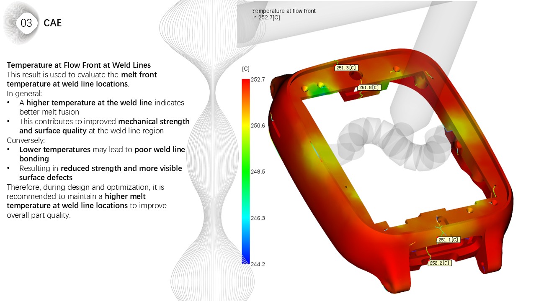536x301 pixels.
Task: Select the 252.7 legend maximum value
Action: (x=258, y=79)
